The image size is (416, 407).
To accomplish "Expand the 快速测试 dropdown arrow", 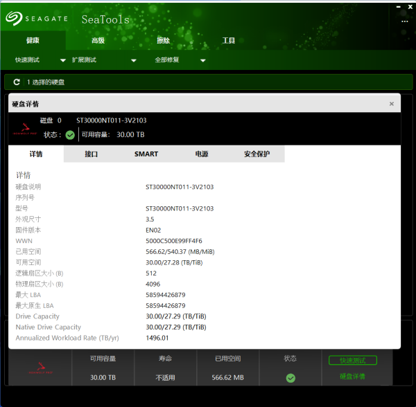I will click(63, 60).
